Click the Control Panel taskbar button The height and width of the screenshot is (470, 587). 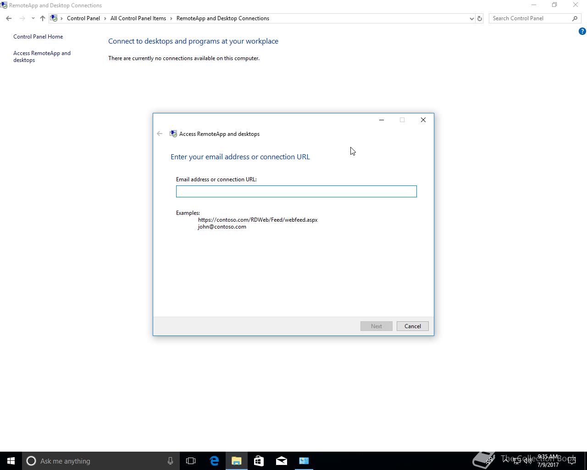304,461
